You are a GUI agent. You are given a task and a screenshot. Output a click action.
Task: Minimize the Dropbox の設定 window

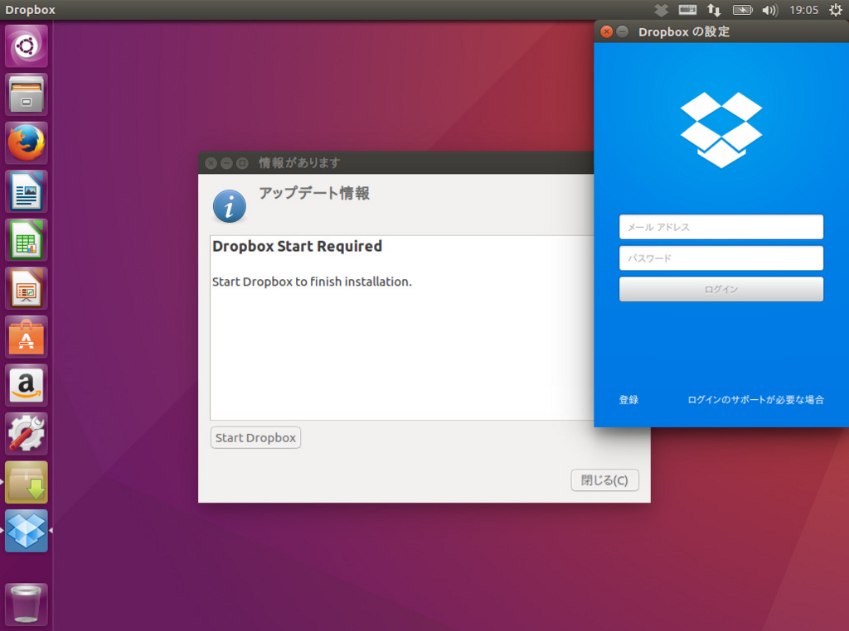[623, 32]
